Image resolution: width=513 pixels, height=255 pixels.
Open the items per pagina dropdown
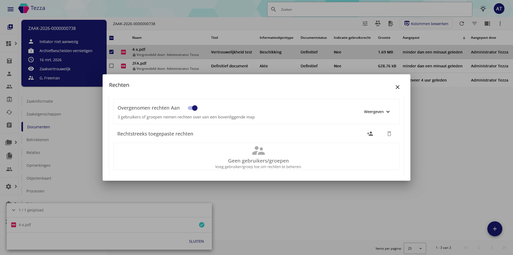[415, 248]
